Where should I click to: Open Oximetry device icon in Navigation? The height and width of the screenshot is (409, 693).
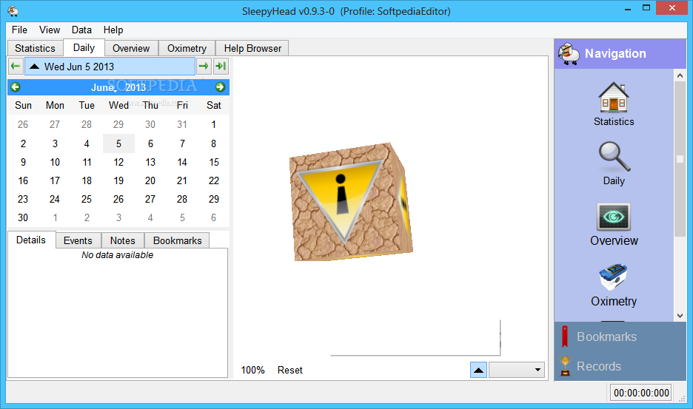click(x=613, y=277)
